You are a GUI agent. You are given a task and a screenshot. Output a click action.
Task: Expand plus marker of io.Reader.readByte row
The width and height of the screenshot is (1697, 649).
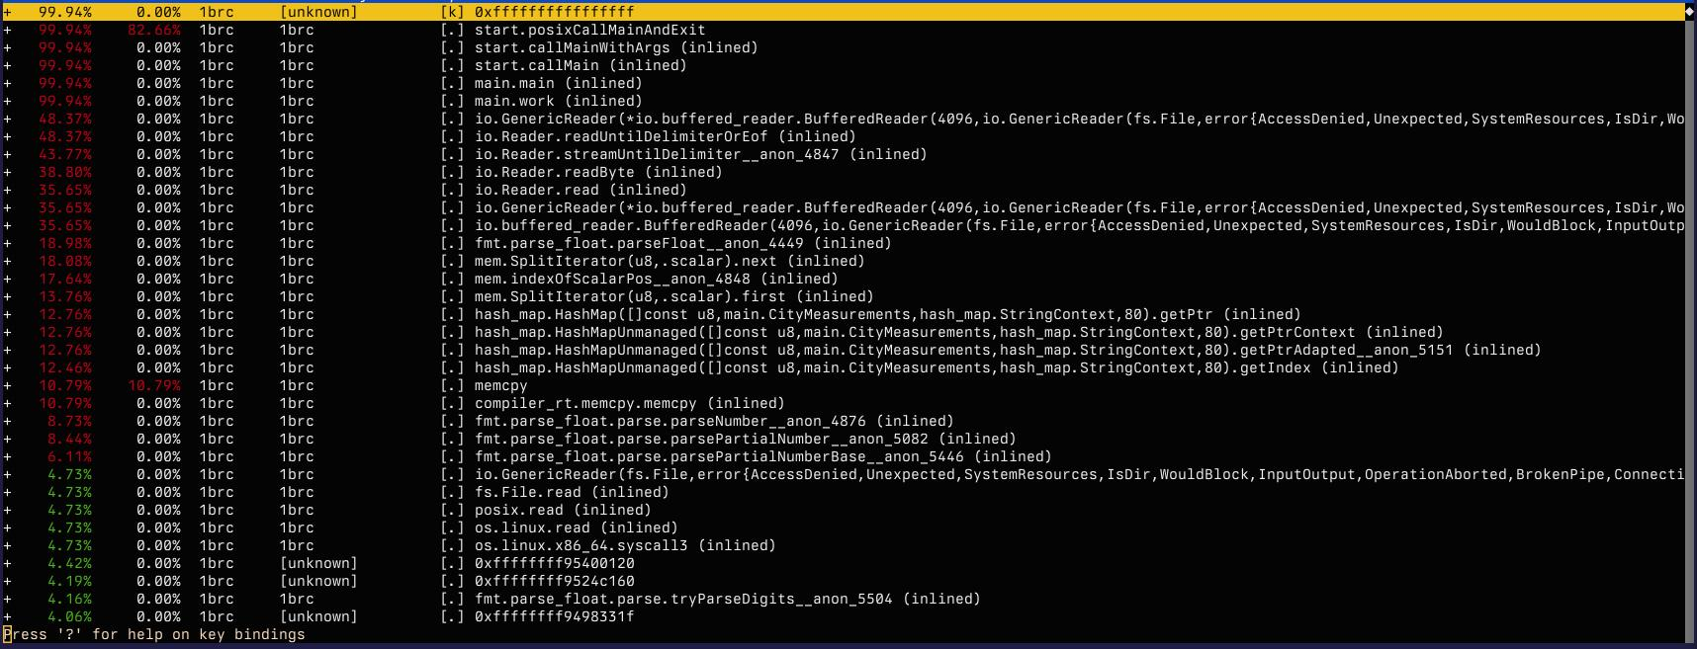click(x=7, y=172)
